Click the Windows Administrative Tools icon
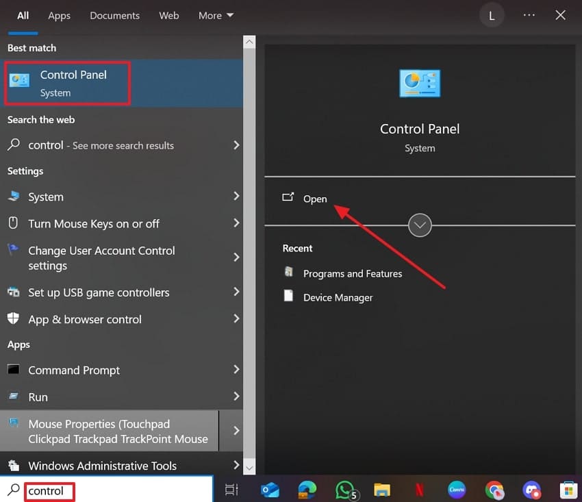582x502 pixels. [x=14, y=465]
